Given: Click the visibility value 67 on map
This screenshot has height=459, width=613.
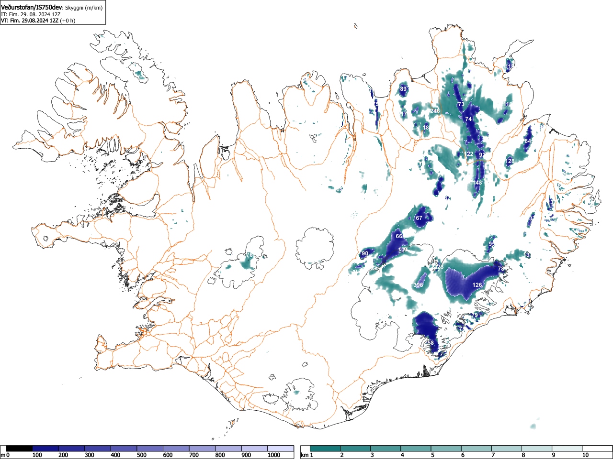Looking at the screenshot, I should click(x=419, y=218).
